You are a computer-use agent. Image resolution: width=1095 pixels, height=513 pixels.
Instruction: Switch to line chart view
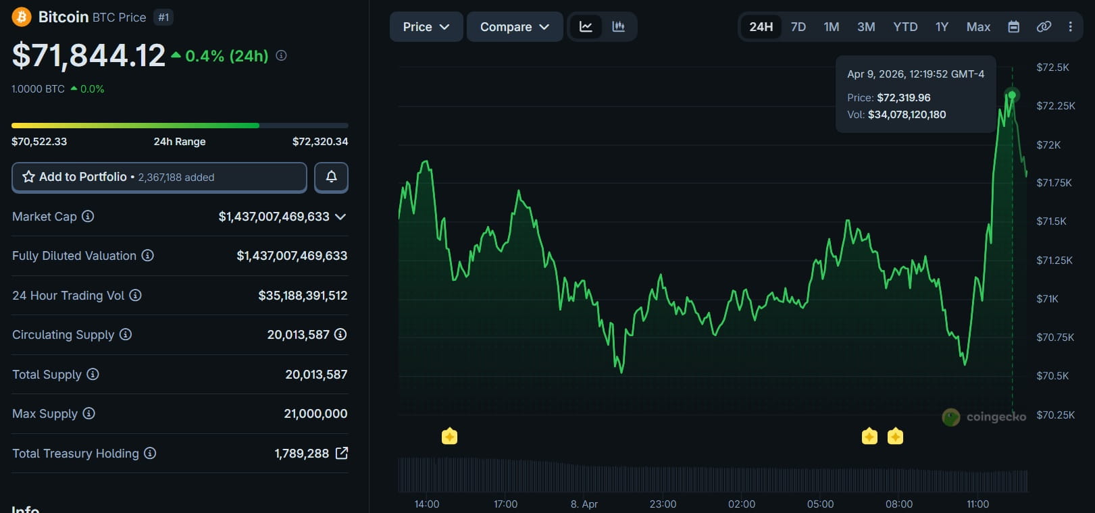pos(586,27)
